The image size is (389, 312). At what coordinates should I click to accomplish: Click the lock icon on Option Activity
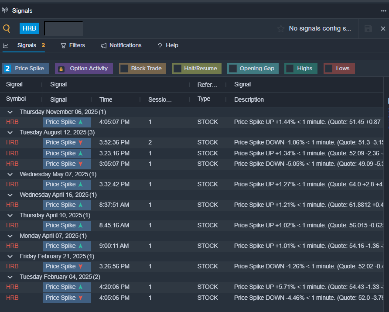click(x=61, y=69)
